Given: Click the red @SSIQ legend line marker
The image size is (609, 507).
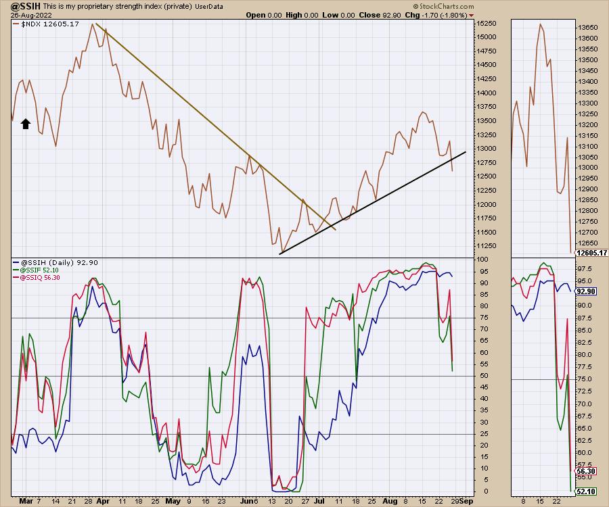Looking at the screenshot, I should point(16,276).
